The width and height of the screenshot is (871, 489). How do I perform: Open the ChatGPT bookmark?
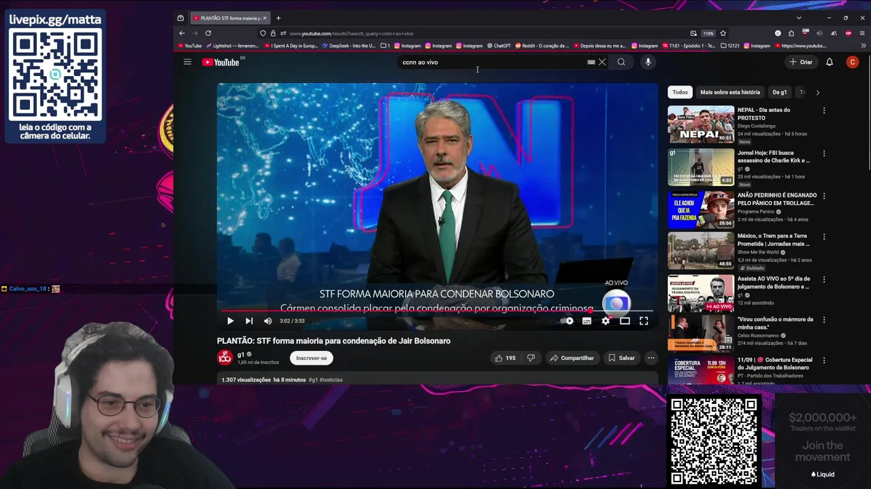(x=499, y=46)
